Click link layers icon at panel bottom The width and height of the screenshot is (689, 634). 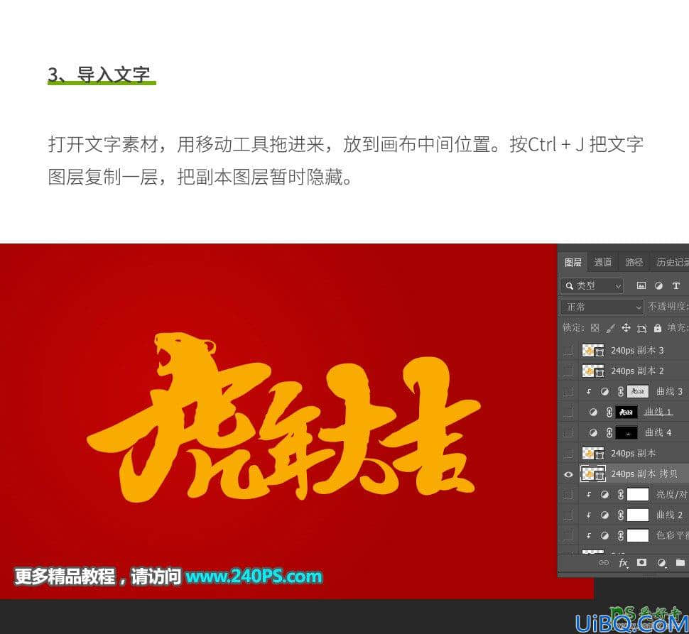[604, 562]
